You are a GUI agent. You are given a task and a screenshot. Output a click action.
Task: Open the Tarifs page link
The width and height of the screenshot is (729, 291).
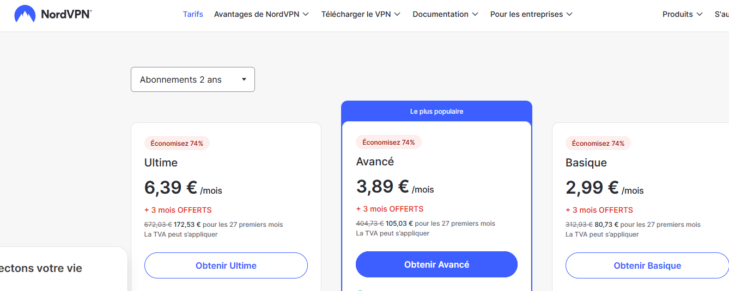point(193,14)
